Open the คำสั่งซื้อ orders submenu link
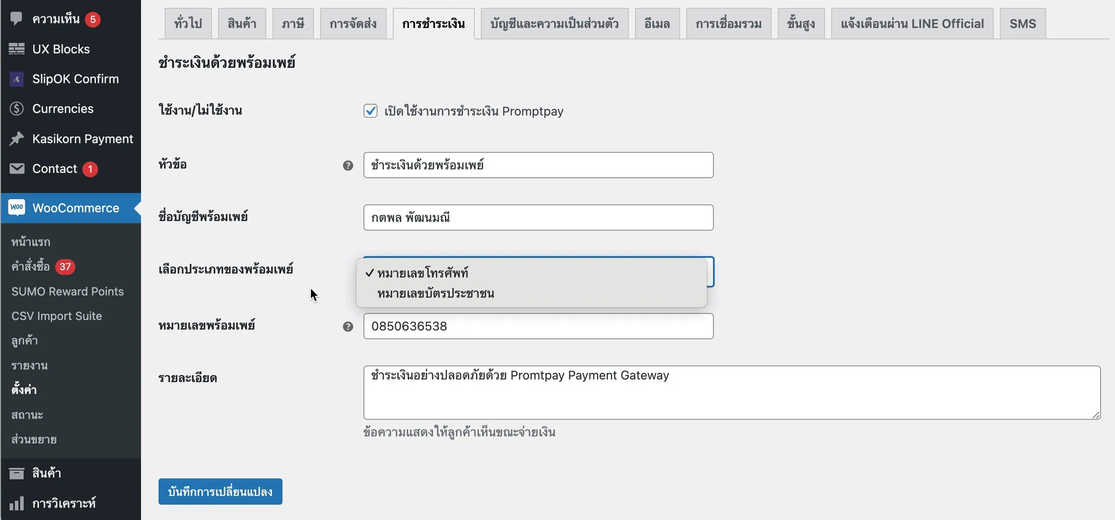This screenshot has height=520, width=1115. coord(31,267)
